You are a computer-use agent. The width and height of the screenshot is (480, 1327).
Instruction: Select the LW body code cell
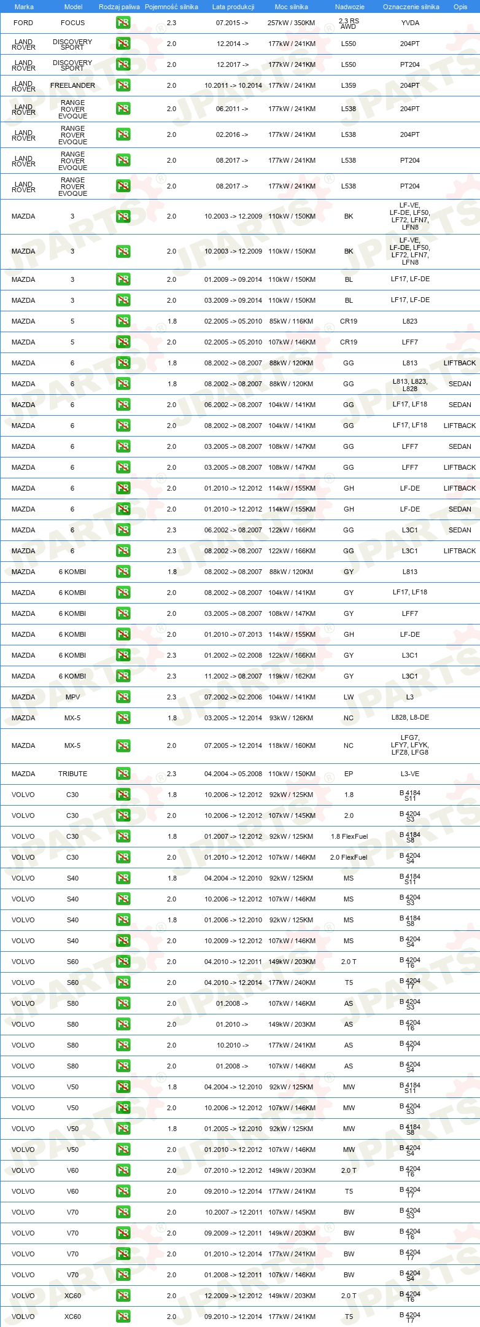[349, 697]
